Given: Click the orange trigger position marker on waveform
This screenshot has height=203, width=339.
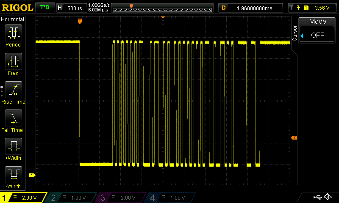Looking at the screenshot, I should click(x=80, y=21).
